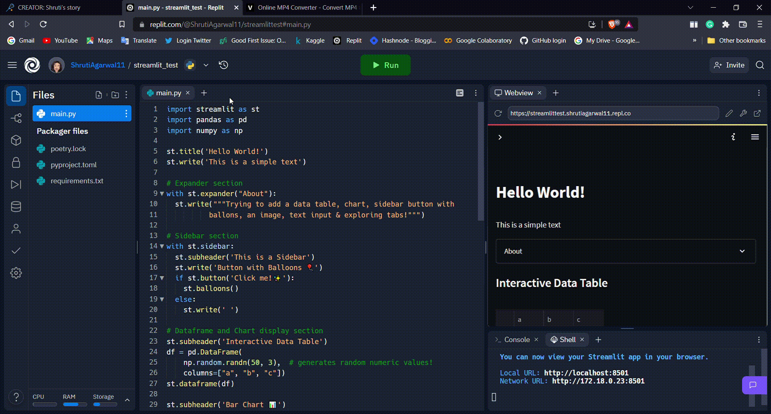Image resolution: width=771 pixels, height=414 pixels.
Task: Collapse the code fold at line 9
Action: coord(162,194)
